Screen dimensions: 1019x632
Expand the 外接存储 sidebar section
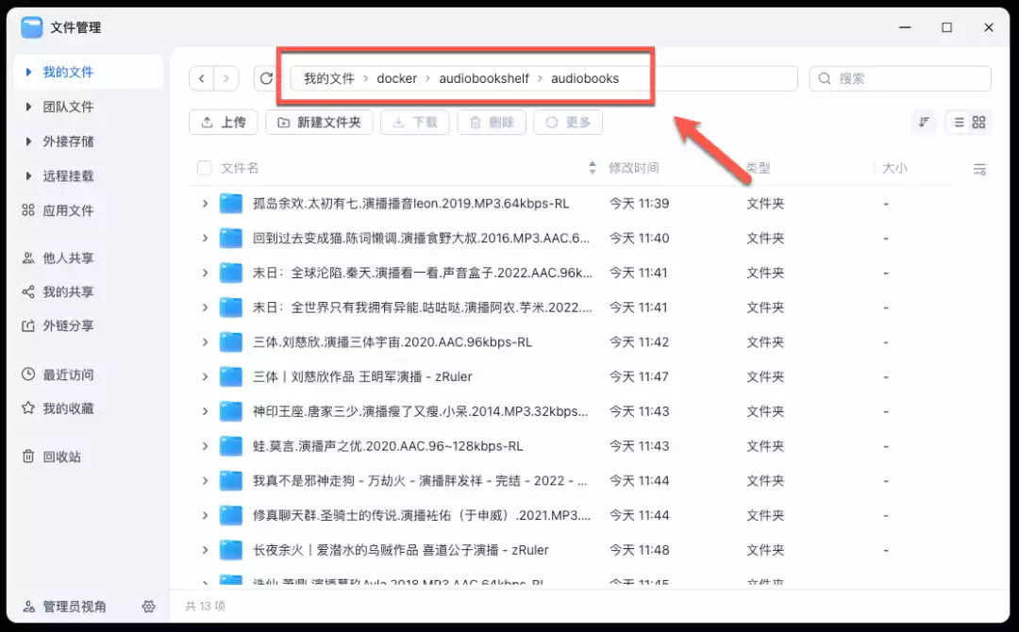pyautogui.click(x=29, y=141)
